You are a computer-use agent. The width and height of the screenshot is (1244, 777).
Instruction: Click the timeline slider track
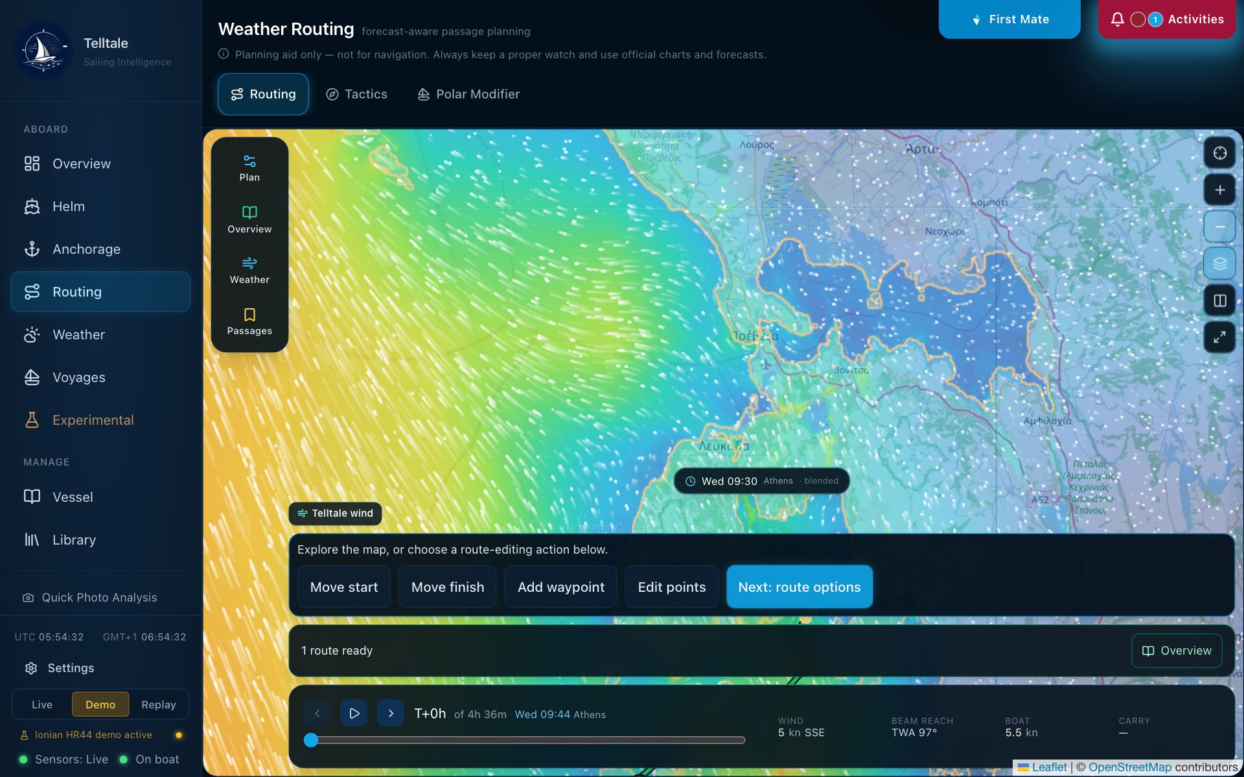pos(525,740)
